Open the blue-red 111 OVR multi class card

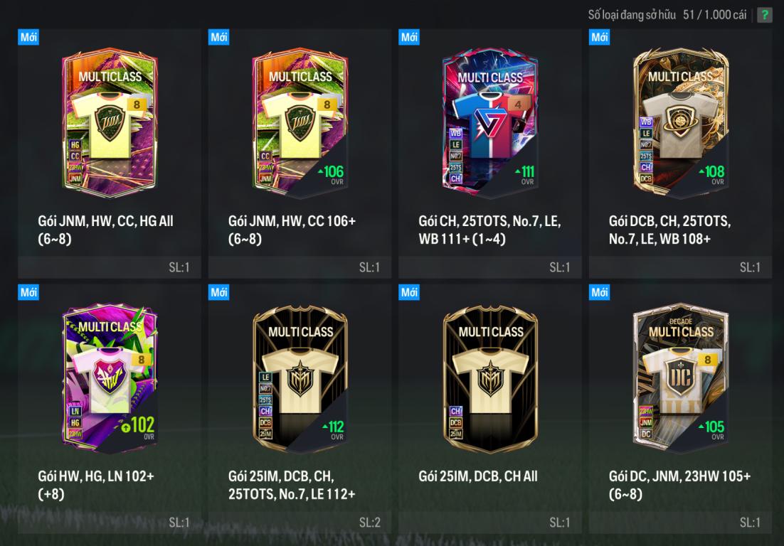tap(490, 123)
